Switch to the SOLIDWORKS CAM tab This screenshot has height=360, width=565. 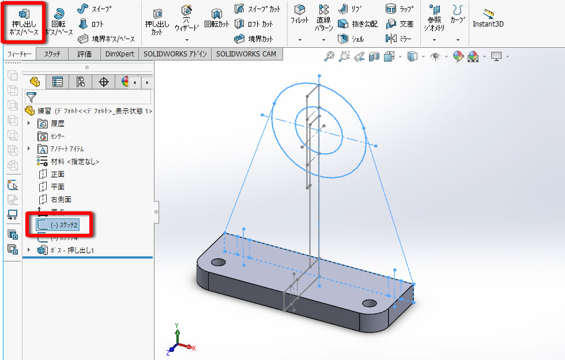point(246,54)
